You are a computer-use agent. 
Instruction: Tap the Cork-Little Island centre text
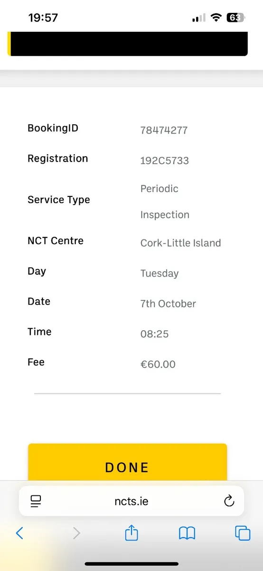click(181, 243)
